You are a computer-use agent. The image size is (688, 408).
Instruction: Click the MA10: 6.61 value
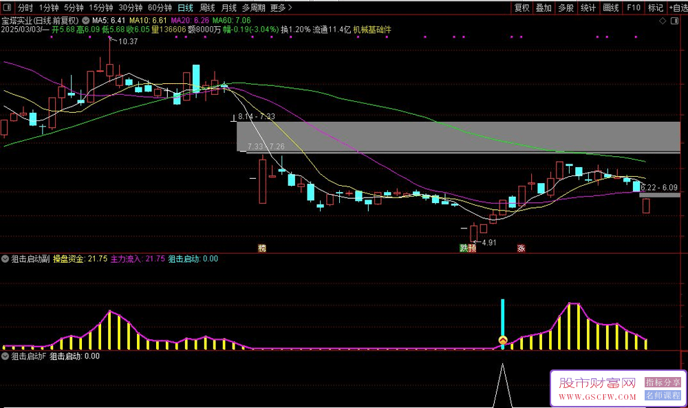point(148,20)
